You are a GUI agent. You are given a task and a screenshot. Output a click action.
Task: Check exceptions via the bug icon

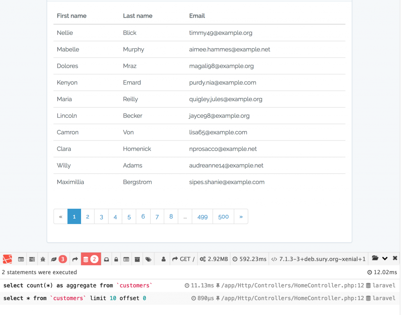[43, 259]
